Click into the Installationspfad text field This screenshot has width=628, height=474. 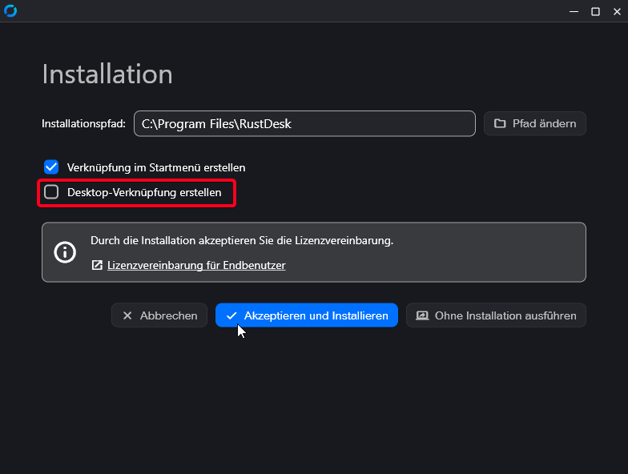(x=304, y=123)
